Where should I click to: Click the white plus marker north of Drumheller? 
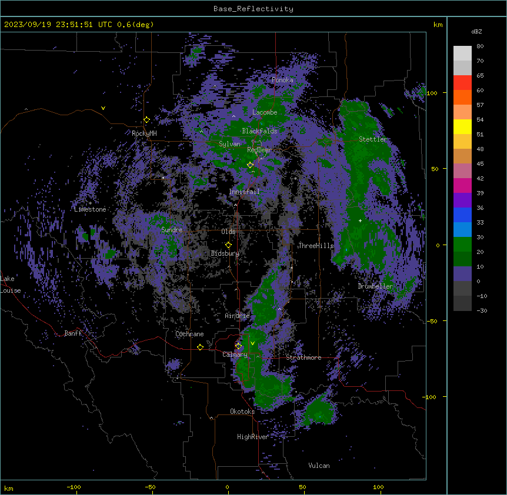click(360, 220)
